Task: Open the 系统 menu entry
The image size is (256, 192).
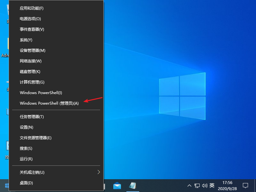Action: [26, 40]
